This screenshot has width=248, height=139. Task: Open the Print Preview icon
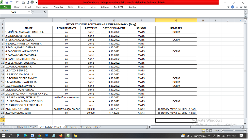pos(24,2)
